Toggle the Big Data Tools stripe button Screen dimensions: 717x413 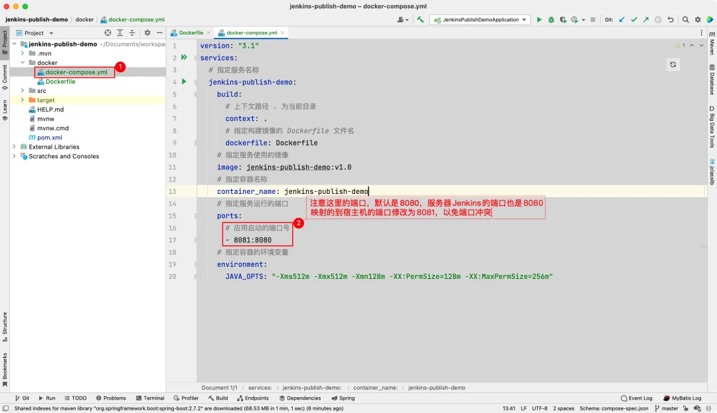[x=712, y=127]
